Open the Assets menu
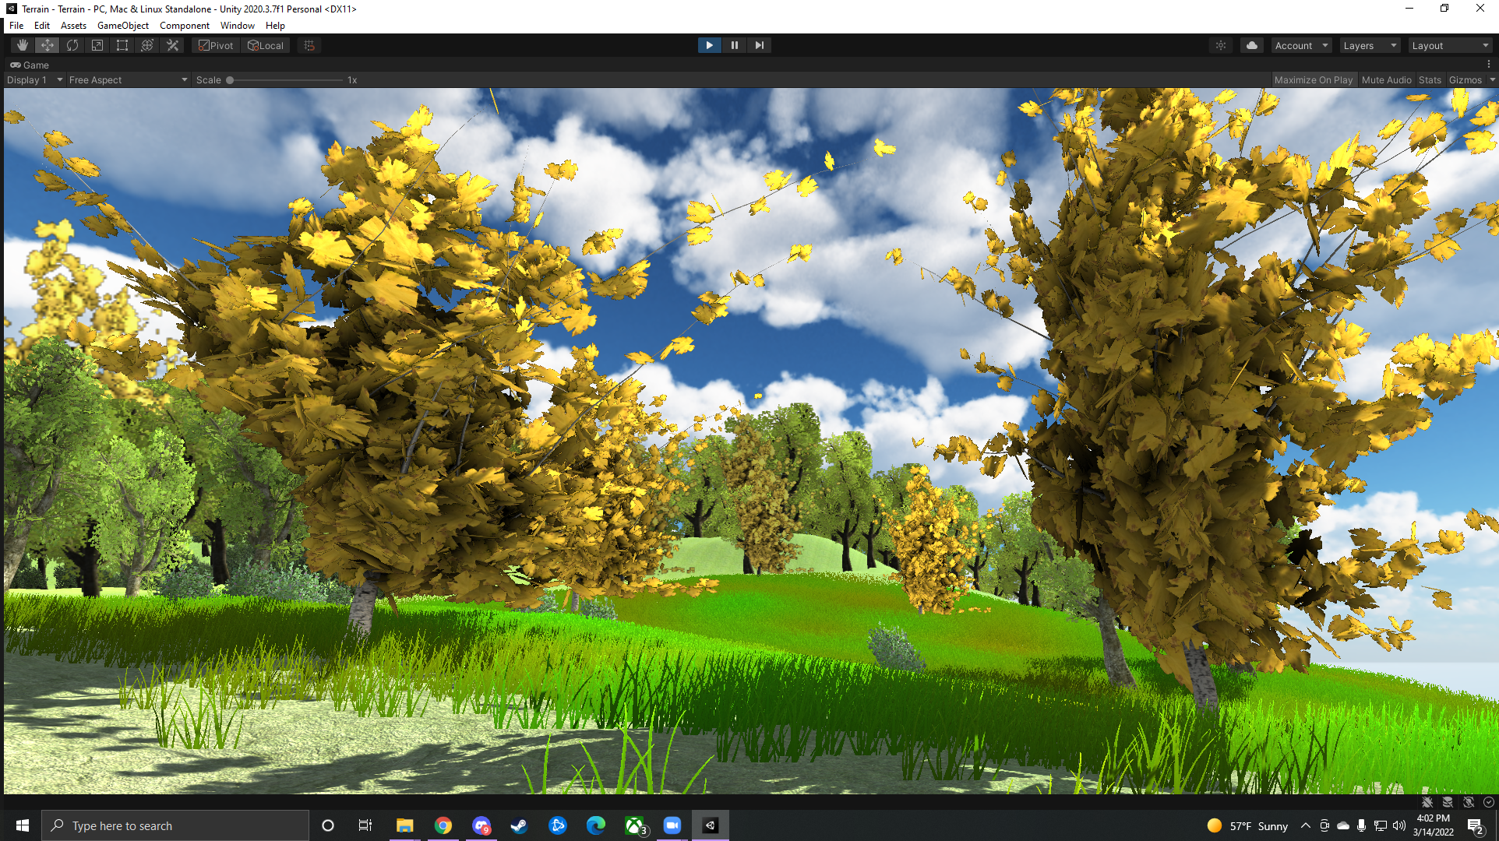This screenshot has height=841, width=1499. coord(73,25)
